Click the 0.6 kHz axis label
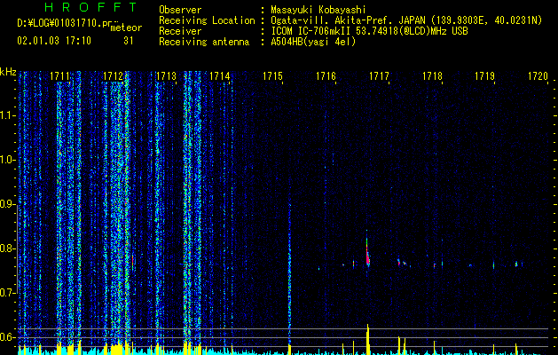 coord(8,337)
